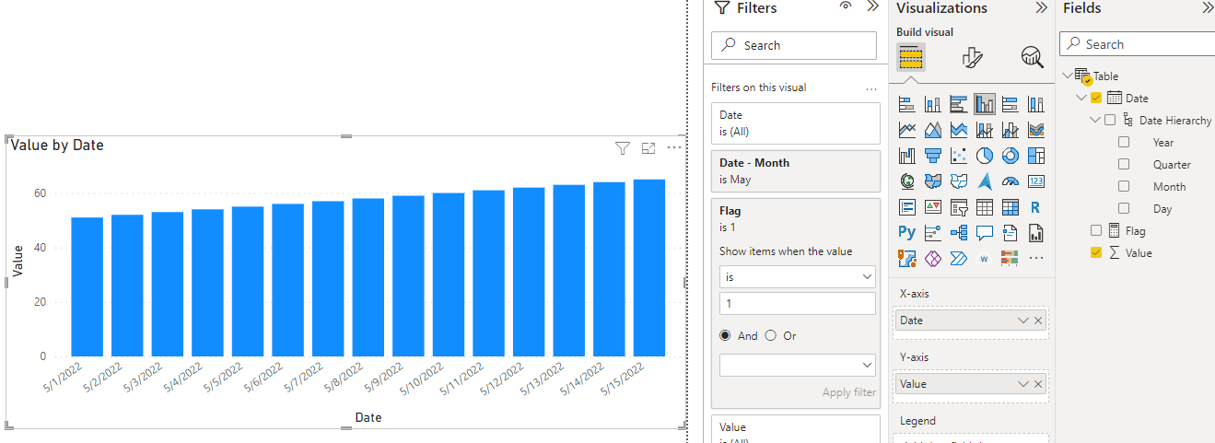
Task: Switch to the Format visual tab
Action: pyautogui.click(x=972, y=58)
